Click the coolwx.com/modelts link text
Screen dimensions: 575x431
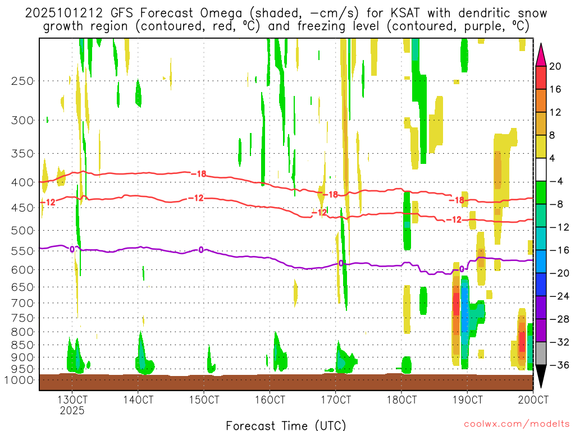point(517,424)
